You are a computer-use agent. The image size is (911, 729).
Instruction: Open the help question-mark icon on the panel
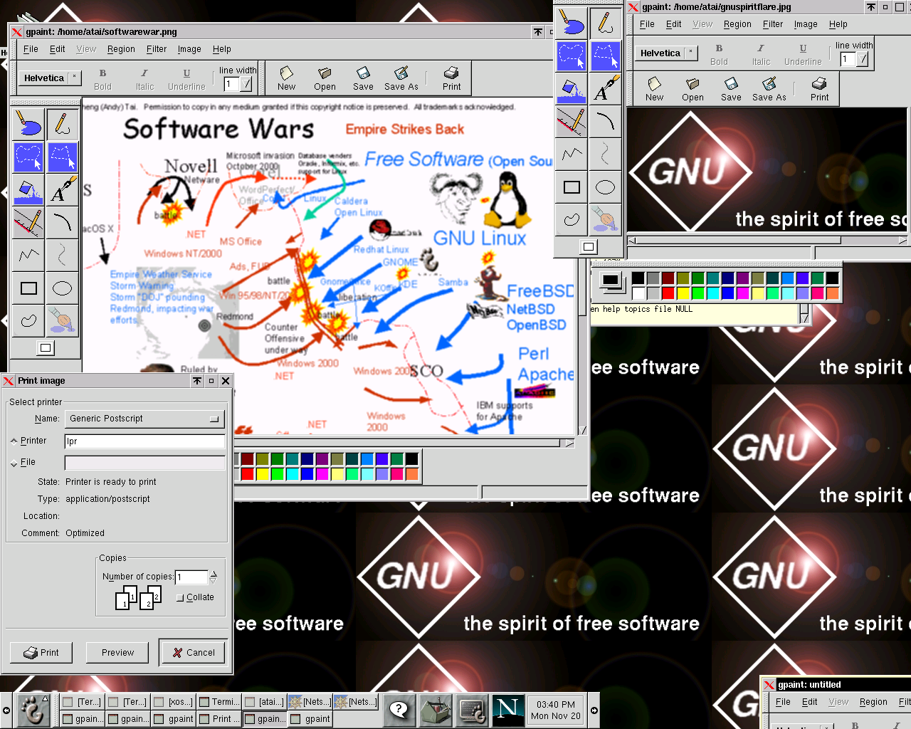click(399, 709)
